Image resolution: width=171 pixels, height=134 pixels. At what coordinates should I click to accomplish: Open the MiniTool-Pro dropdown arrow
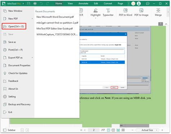23,4
